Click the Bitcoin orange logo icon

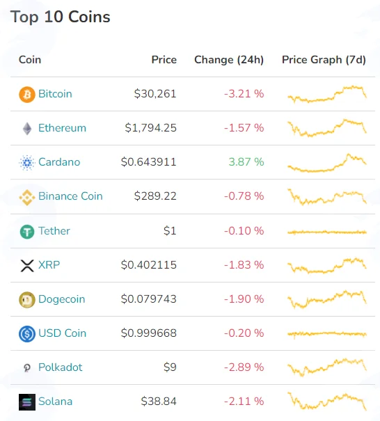click(27, 94)
